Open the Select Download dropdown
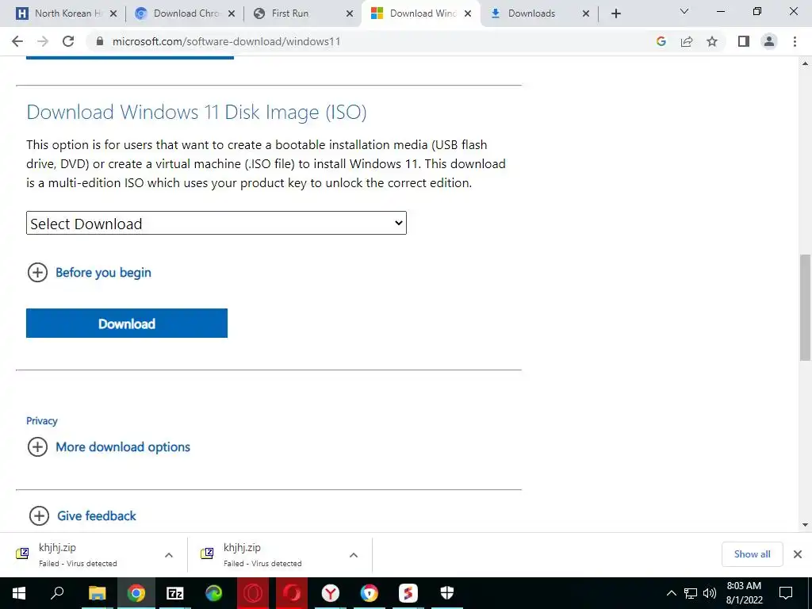This screenshot has height=609, width=812. 216,223
